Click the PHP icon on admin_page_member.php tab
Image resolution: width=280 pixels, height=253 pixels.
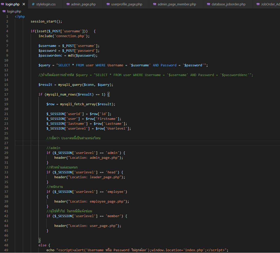click(155, 4)
